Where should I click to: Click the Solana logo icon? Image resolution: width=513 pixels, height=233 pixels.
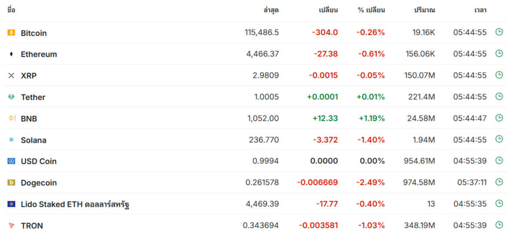tap(12, 140)
